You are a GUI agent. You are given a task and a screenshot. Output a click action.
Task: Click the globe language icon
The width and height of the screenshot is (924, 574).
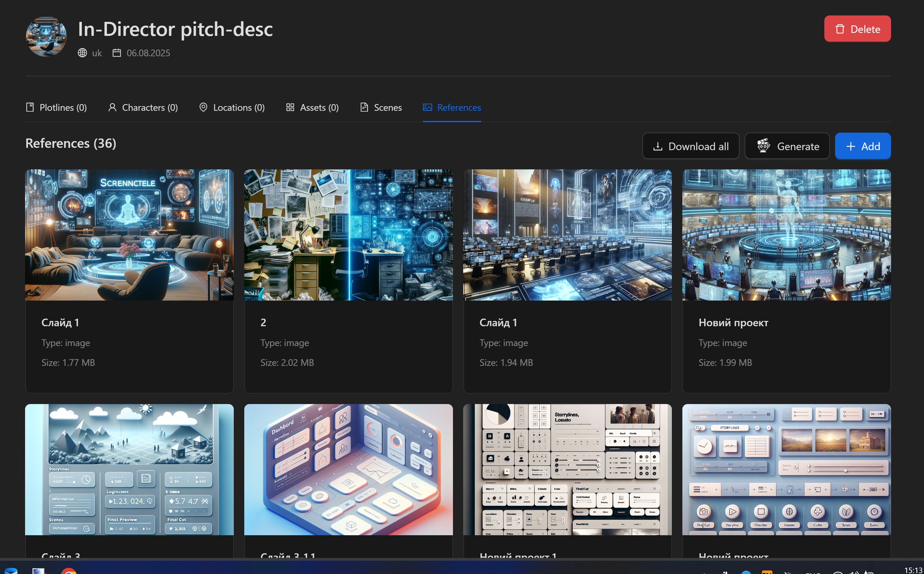tap(82, 53)
